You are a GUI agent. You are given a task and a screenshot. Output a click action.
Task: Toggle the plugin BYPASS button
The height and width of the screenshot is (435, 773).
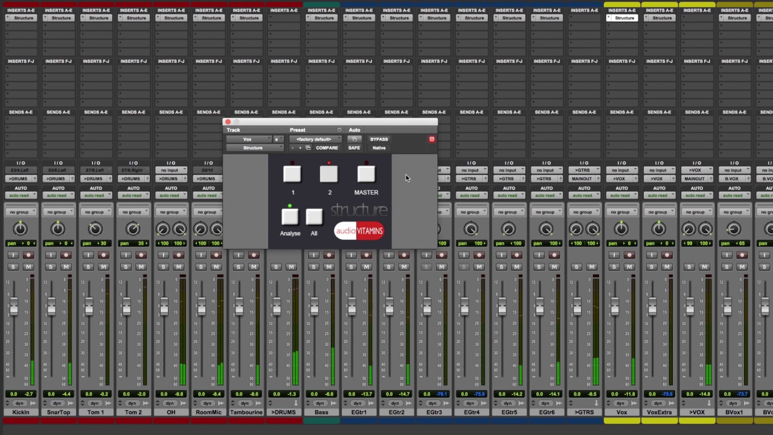coord(379,139)
